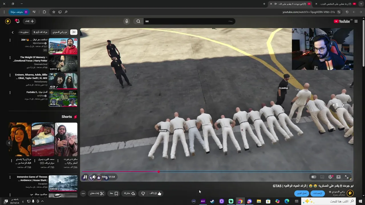Open options for Fortnite video
The width and height of the screenshot is (365, 205).
pos(10,93)
